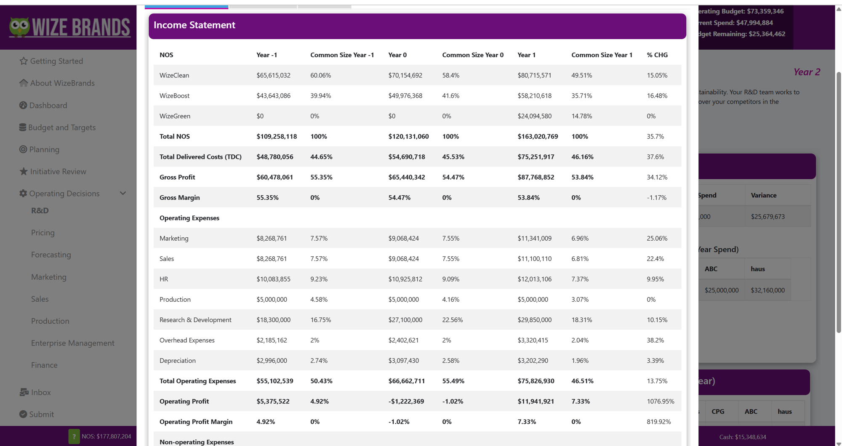Click the NOS column header
Screen dimensions: 842x446
point(166,55)
